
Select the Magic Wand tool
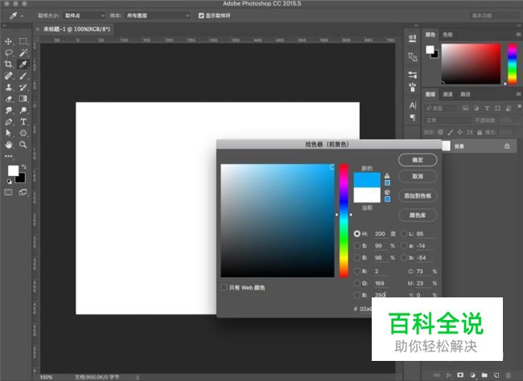point(23,52)
